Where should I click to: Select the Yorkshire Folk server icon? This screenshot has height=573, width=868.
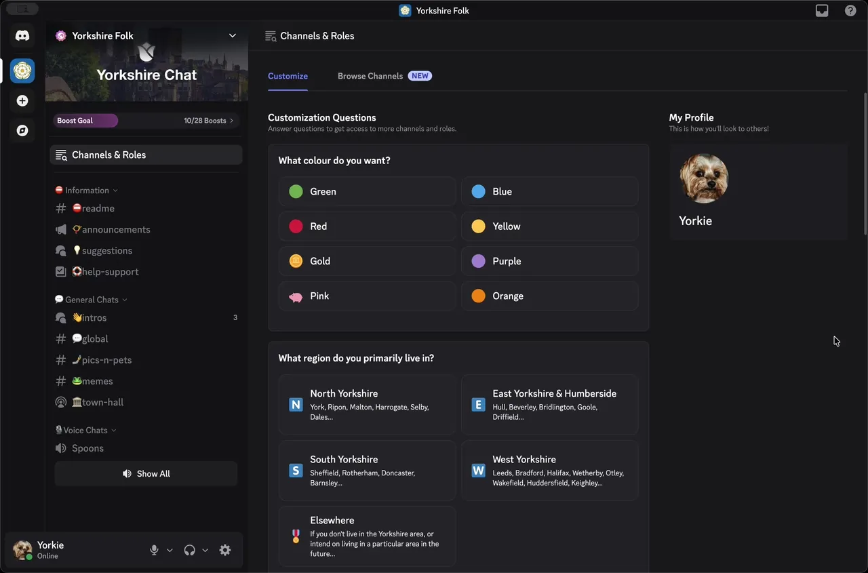[22, 70]
